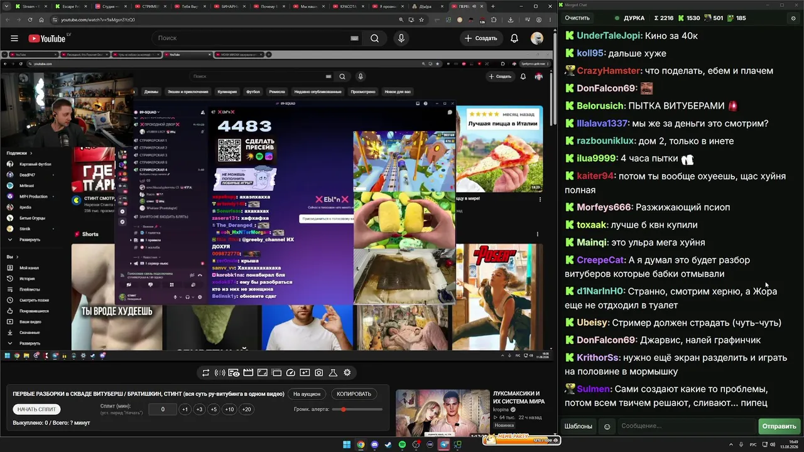Viewport: 804px width, 452px height.
Task: Open the YouTube account avatar menu
Action: tap(537, 38)
